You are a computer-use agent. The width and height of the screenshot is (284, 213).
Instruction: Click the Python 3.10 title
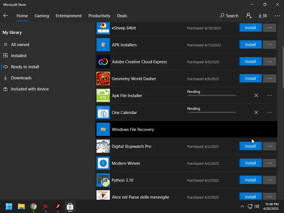click(x=122, y=180)
